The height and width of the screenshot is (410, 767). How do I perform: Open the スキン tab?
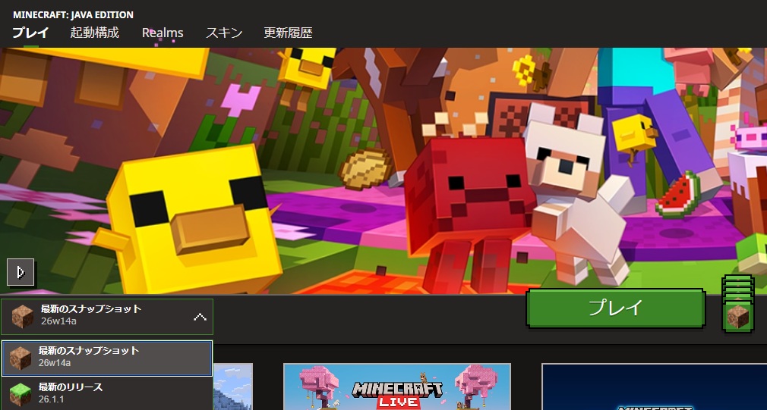click(224, 33)
